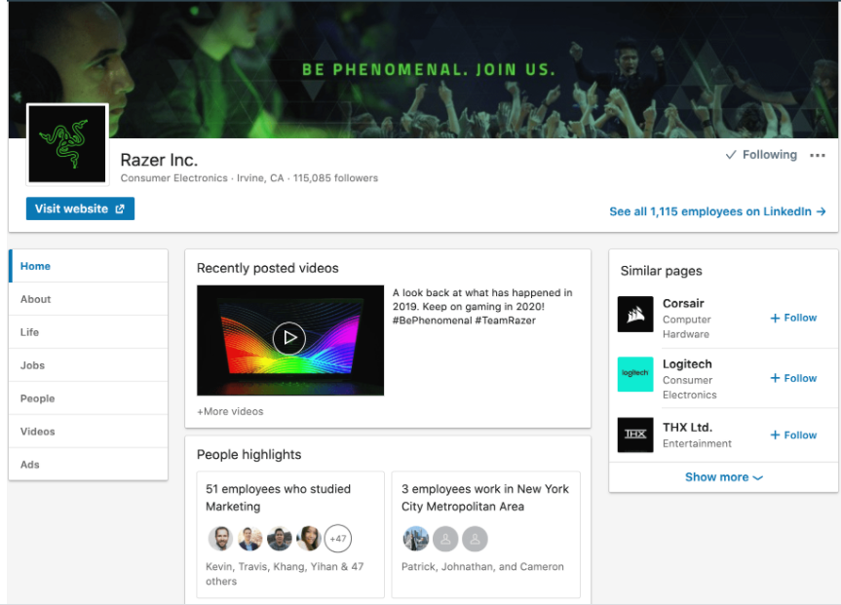
Task: Open the People section
Action: point(89,398)
